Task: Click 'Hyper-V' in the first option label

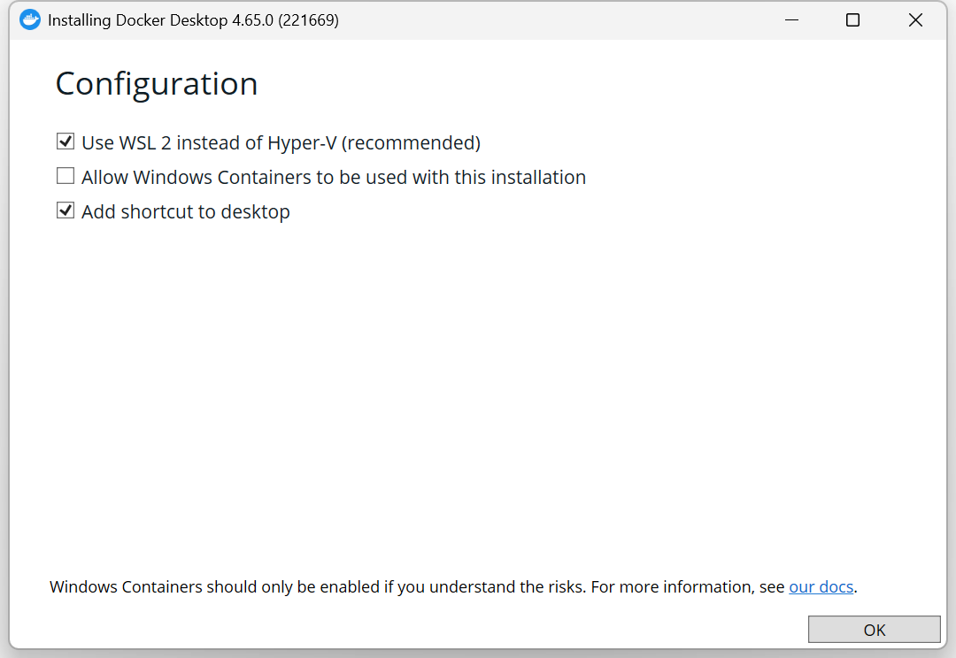Action: [302, 142]
